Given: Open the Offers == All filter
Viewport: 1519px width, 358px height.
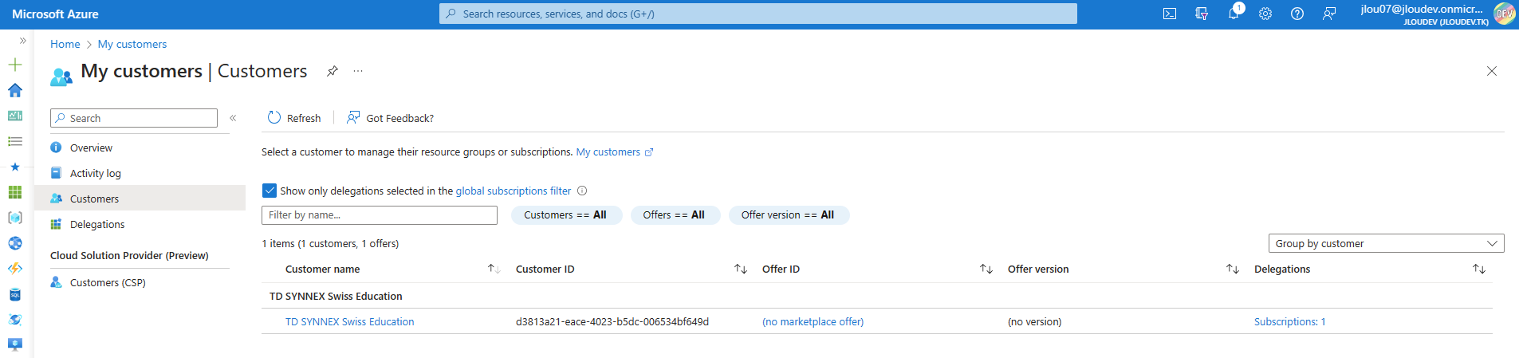Looking at the screenshot, I should (674, 215).
